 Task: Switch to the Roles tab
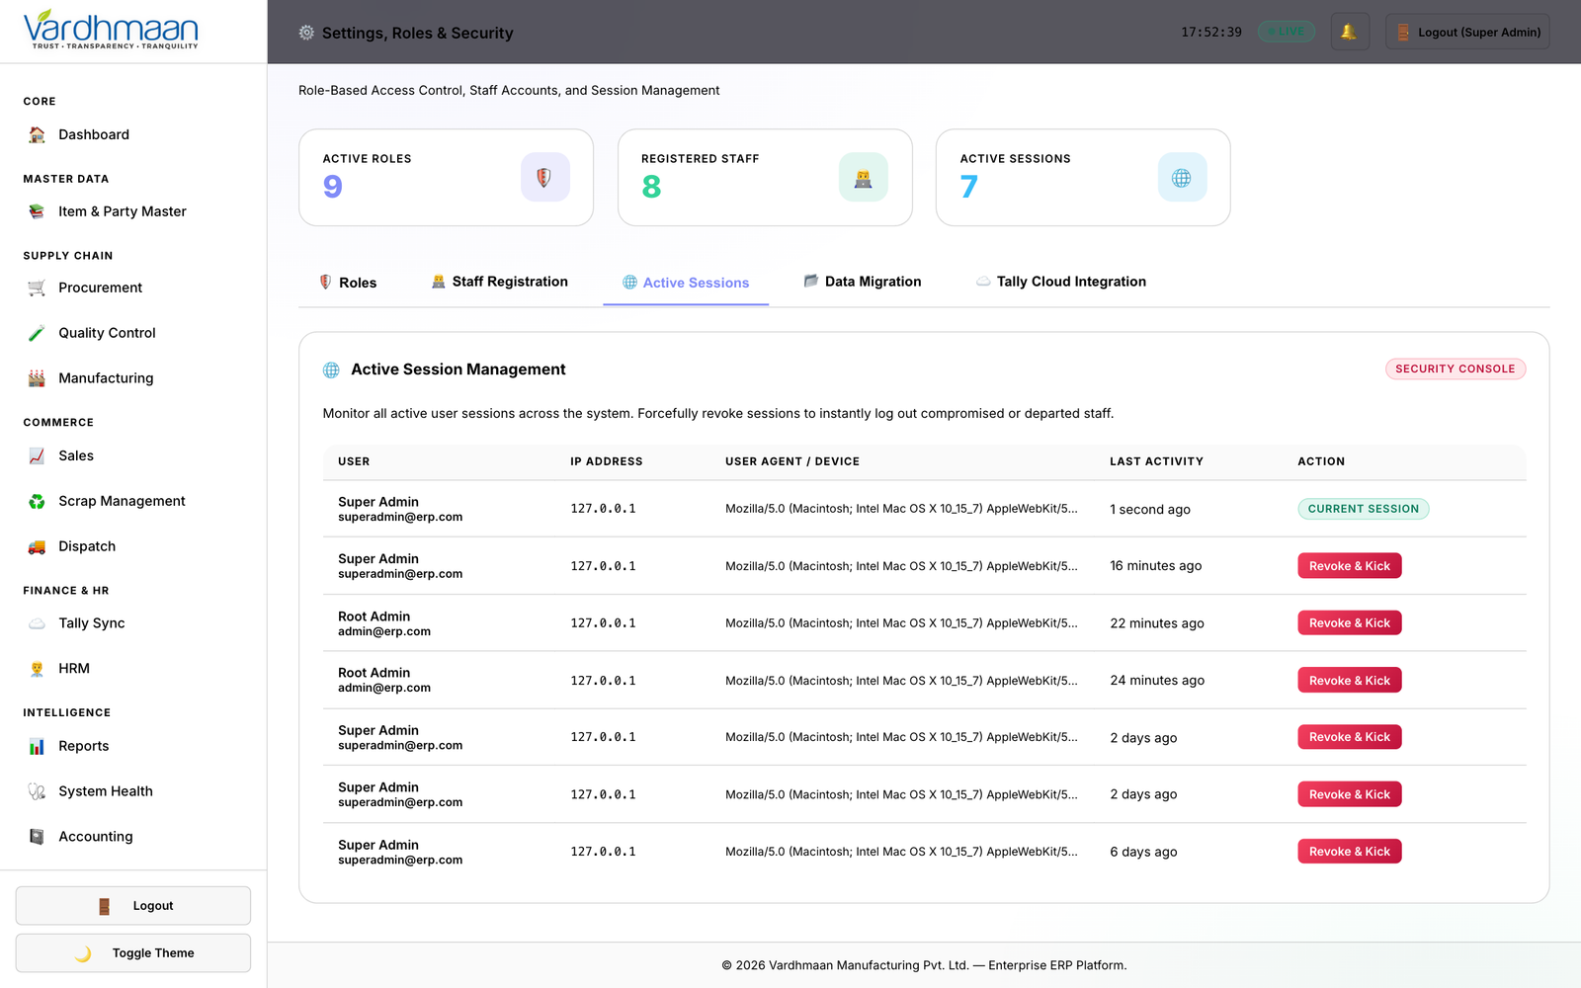348,283
